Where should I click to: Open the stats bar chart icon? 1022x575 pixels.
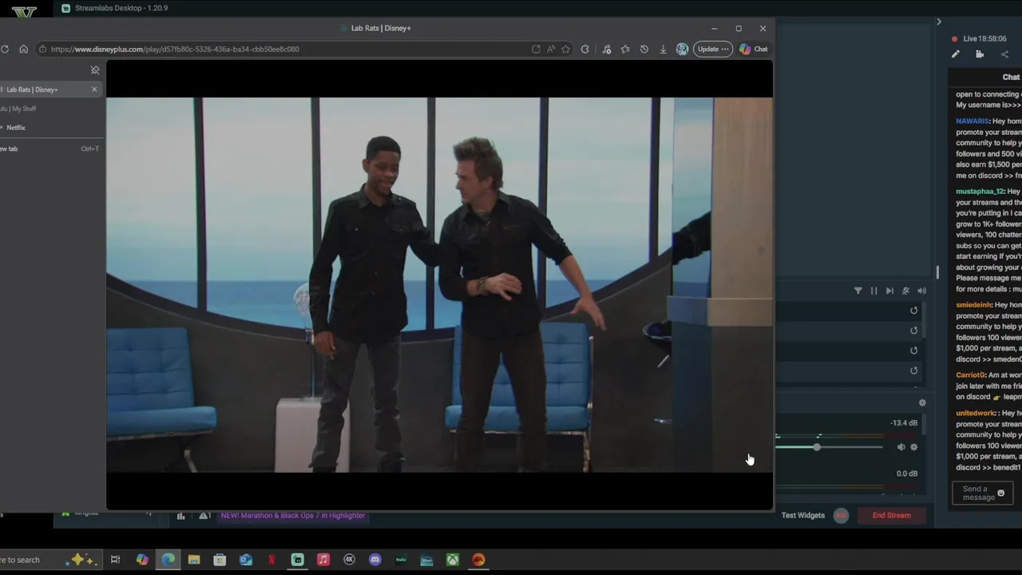(180, 516)
